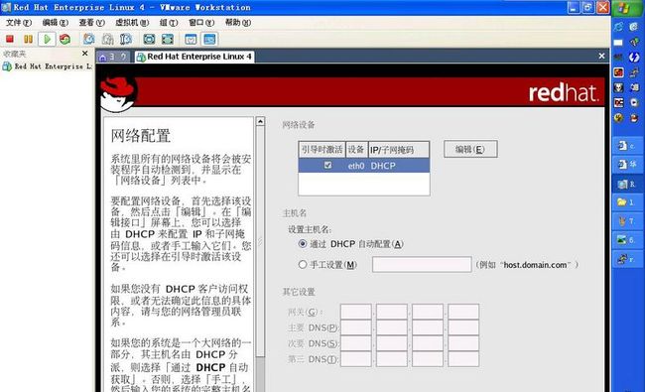Click the blue lightning bolt quick launch icon

(x=634, y=58)
